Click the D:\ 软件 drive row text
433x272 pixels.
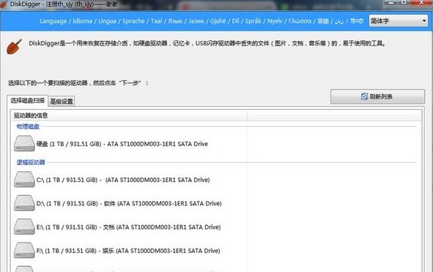(x=129, y=203)
